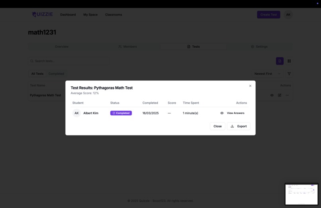The width and height of the screenshot is (321, 208).
Task: Click the picture-in-picture thumbnail preview
Action: 301,194
